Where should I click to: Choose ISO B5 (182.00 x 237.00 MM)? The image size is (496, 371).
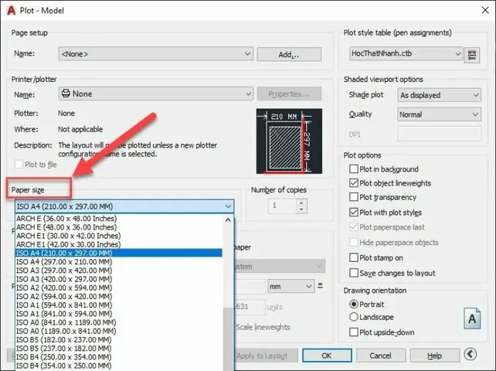[x=119, y=339]
